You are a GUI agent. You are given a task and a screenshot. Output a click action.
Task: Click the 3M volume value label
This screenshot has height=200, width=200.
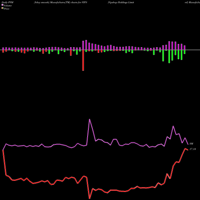pyautogui.click(x=191, y=144)
